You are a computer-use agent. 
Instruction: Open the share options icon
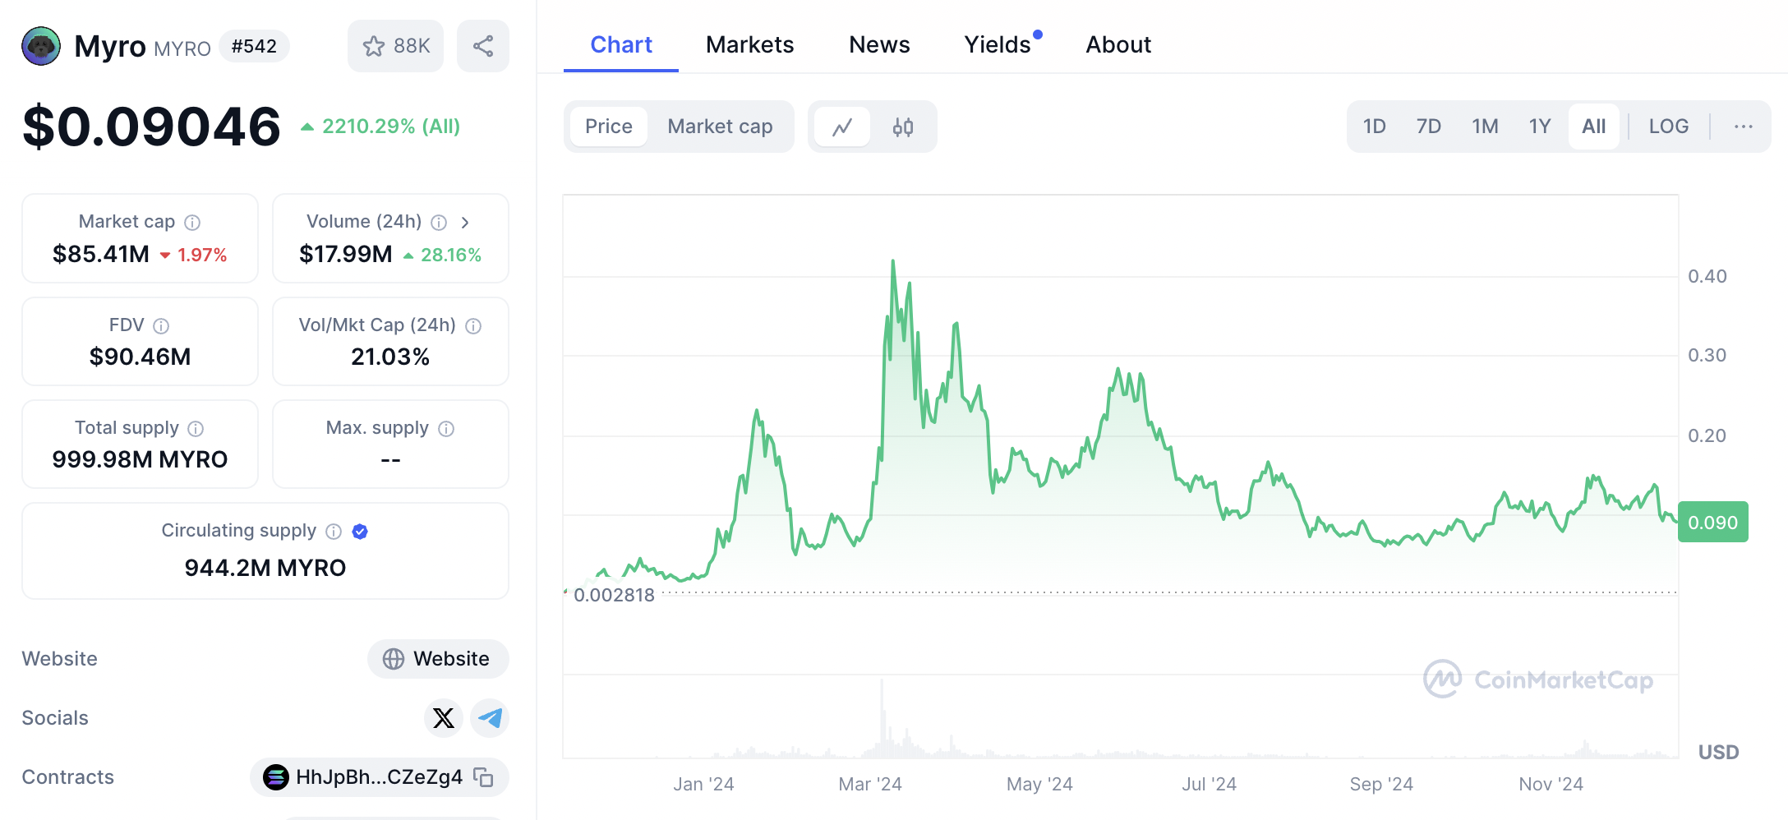pyautogui.click(x=483, y=46)
